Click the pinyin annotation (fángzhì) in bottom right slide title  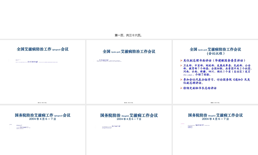(x=212, y=115)
